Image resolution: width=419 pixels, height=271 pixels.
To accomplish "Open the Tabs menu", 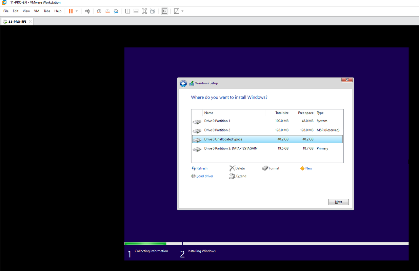I will (47, 11).
